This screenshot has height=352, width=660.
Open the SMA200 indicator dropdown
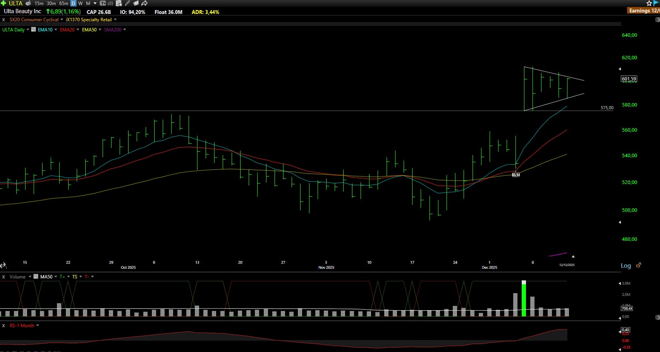124,29
